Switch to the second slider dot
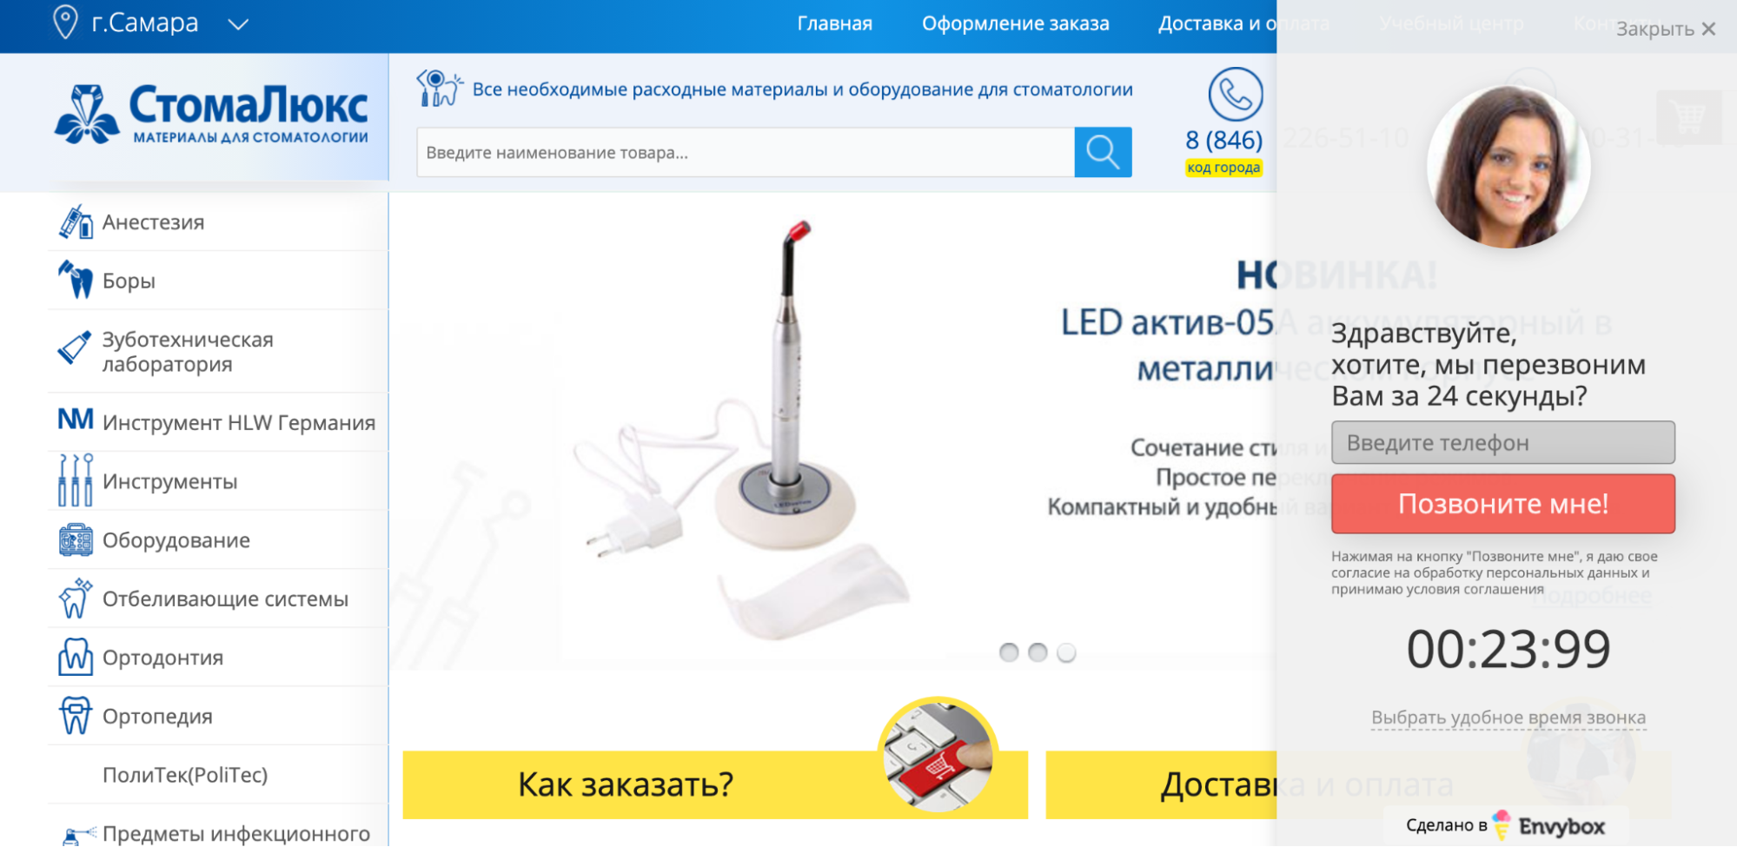This screenshot has width=1737, height=847. 1038,652
